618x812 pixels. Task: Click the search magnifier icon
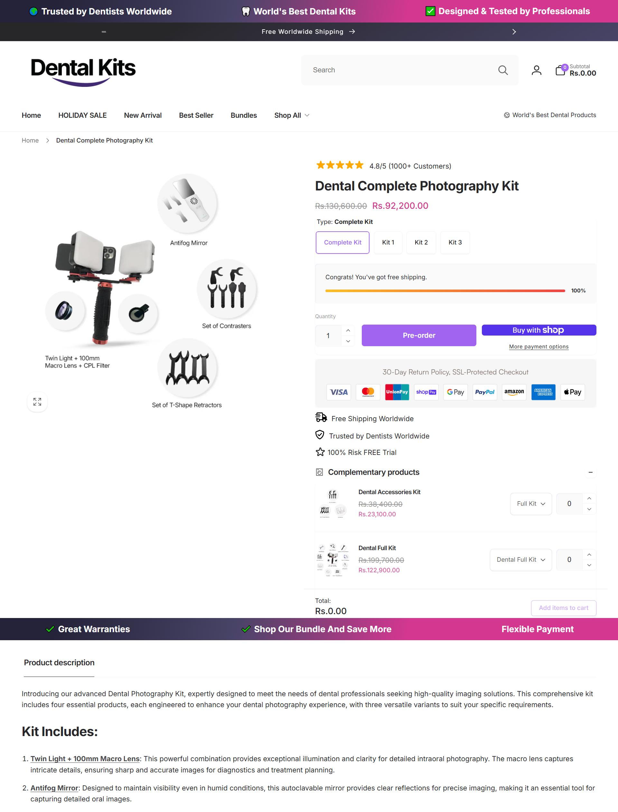point(503,70)
